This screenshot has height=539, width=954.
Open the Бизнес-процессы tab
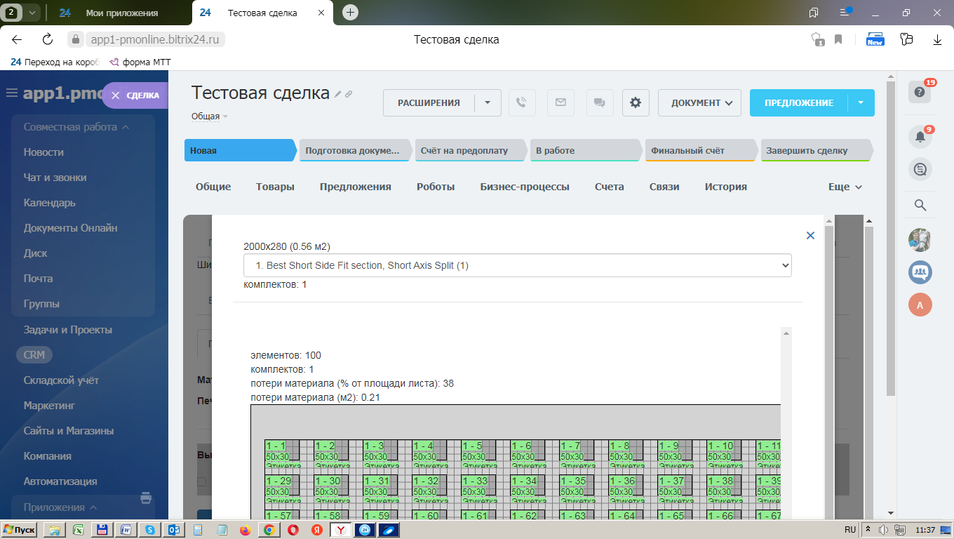(524, 187)
